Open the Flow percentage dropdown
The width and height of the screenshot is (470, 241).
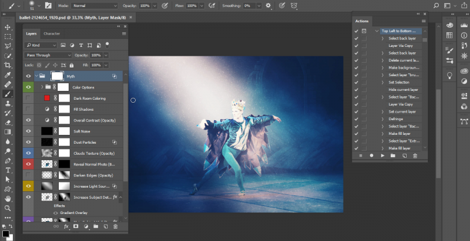[202, 6]
